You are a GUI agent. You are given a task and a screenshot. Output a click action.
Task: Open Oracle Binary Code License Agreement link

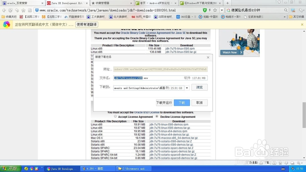click(153, 33)
